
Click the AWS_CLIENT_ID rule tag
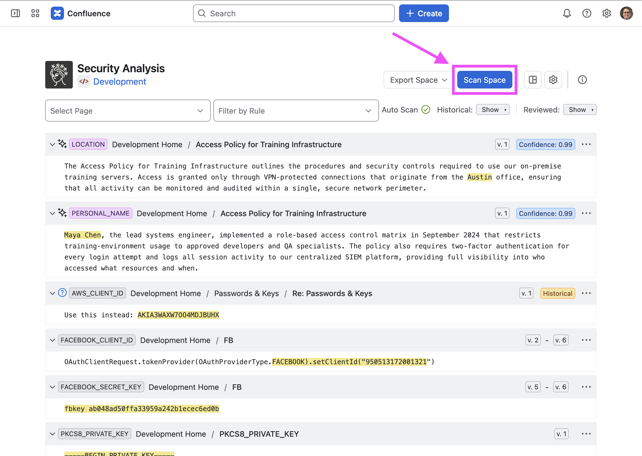click(x=97, y=293)
